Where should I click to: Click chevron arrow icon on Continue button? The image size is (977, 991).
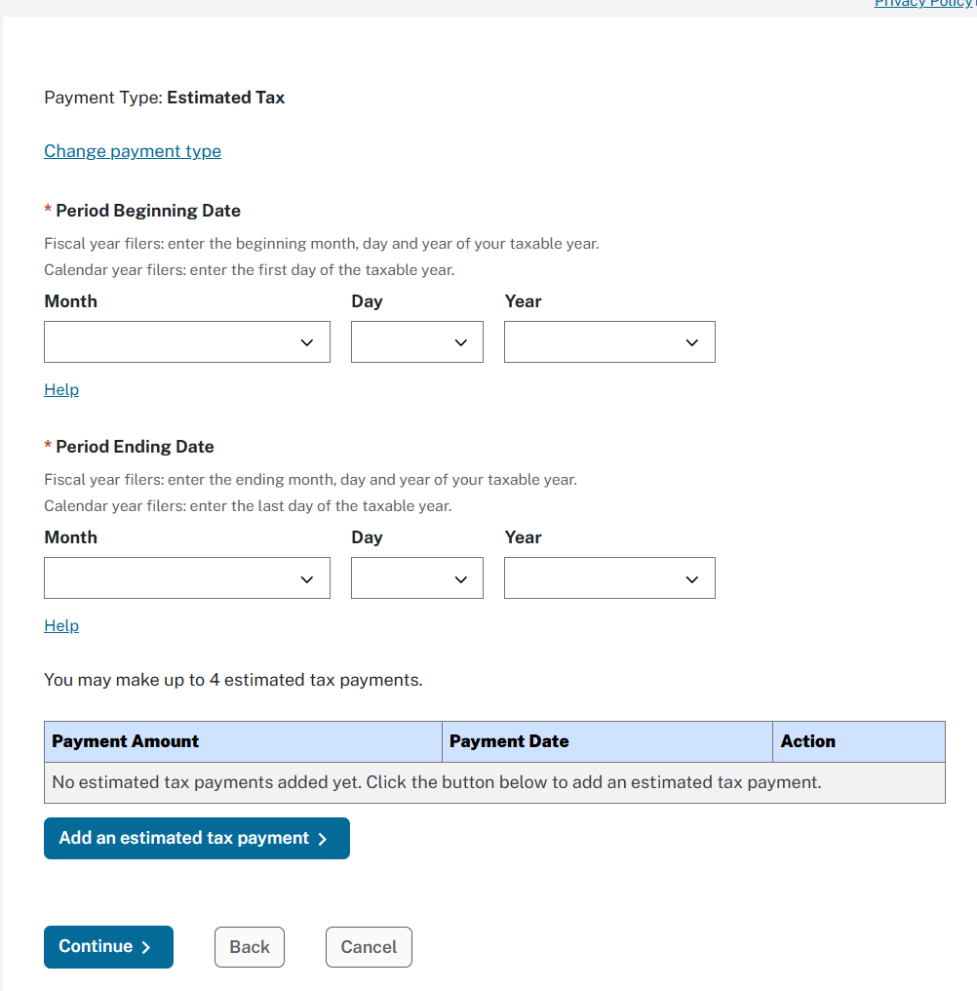146,947
